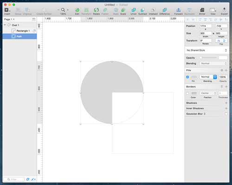The height and width of the screenshot is (185, 232).
Task: Flip the shape horizontally
Action: click(219, 41)
